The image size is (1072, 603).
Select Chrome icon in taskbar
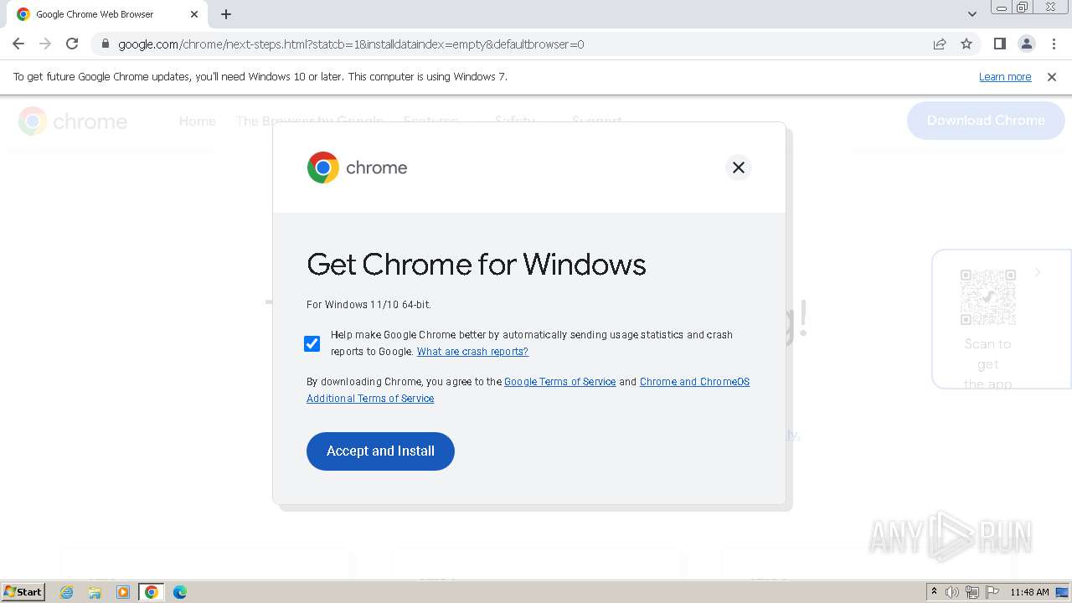pos(152,592)
